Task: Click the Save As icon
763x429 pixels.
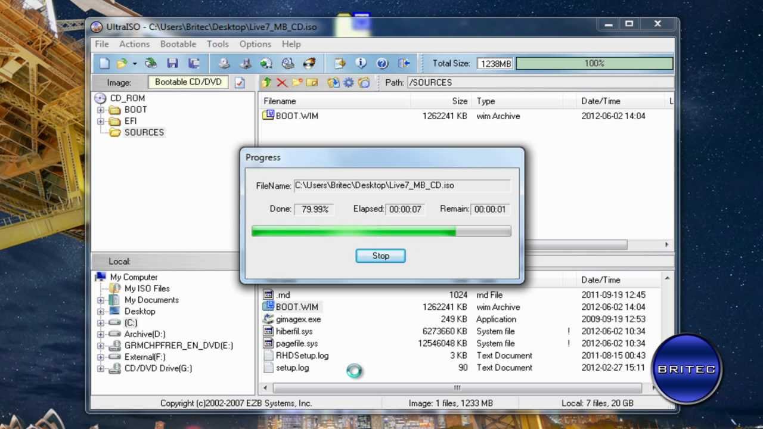Action: point(194,63)
